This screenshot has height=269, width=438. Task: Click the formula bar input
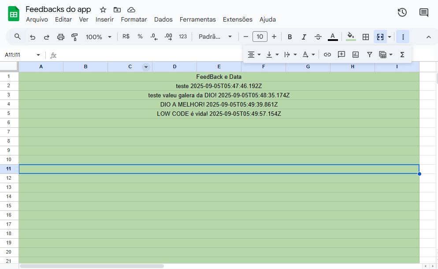pyautogui.click(x=151, y=55)
